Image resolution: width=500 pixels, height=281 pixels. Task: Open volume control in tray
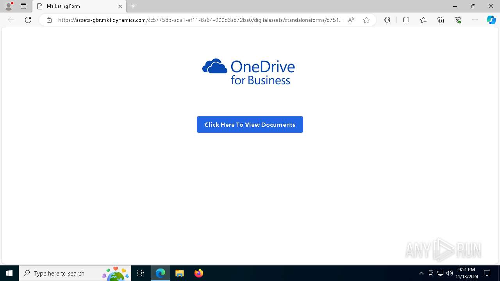[450, 273]
